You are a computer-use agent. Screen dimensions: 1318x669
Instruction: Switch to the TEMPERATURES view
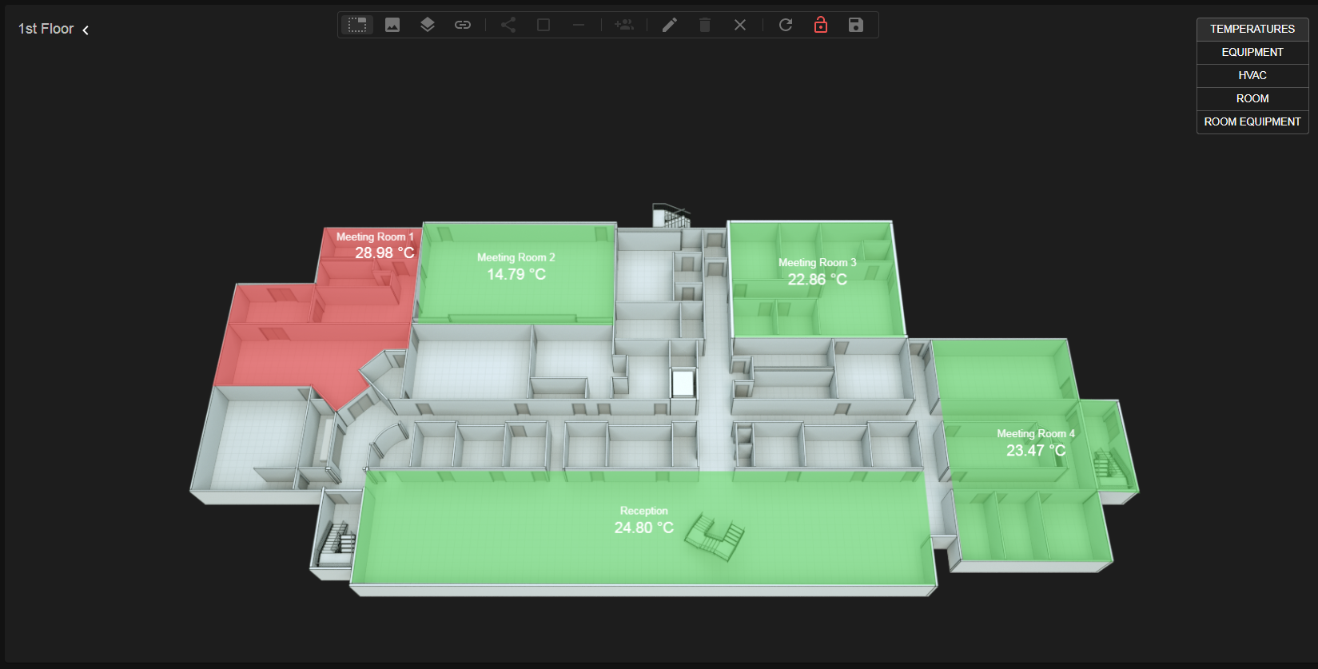[x=1252, y=29]
